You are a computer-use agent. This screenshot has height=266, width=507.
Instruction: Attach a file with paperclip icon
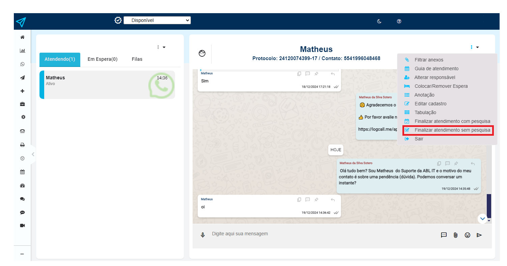(455, 235)
